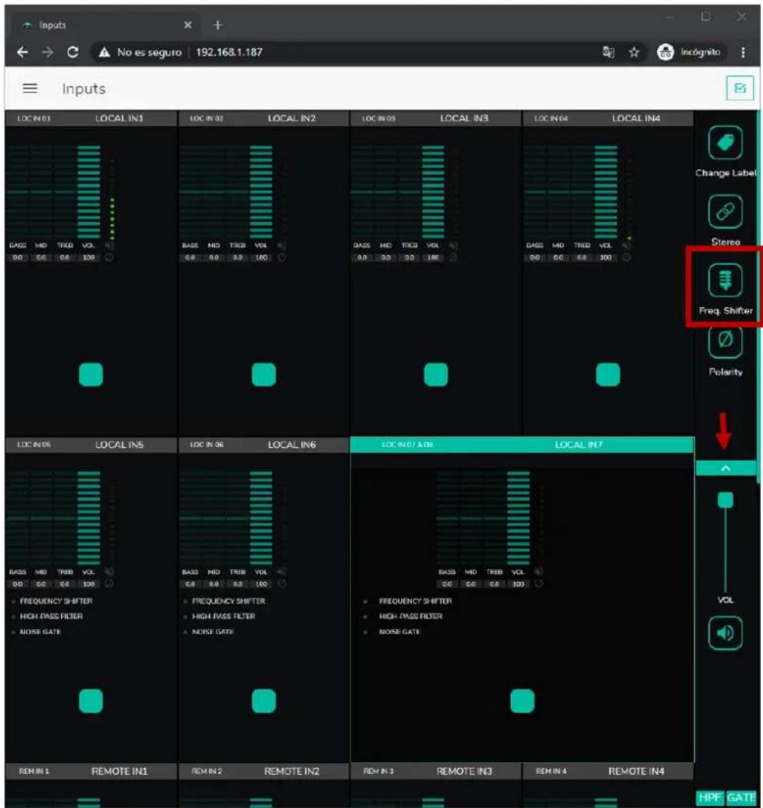
Task: Mute LOCAL IN1 via its speaker icon
Action: tap(109, 246)
